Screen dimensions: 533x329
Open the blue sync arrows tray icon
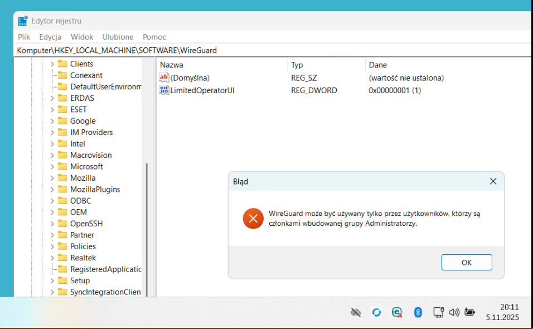tap(377, 312)
